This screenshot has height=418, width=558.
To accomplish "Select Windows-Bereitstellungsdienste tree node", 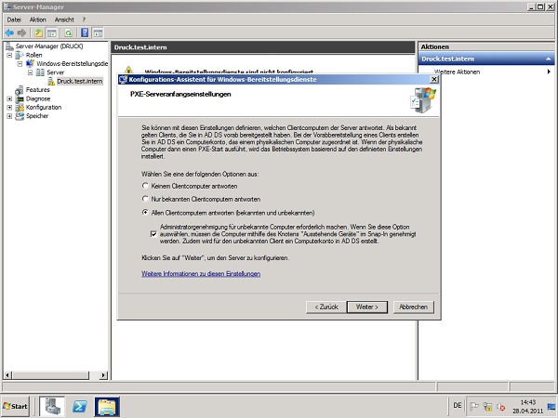I will [x=72, y=63].
